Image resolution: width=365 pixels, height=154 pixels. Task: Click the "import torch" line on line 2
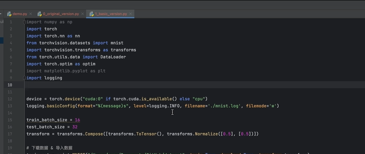(x=42, y=29)
